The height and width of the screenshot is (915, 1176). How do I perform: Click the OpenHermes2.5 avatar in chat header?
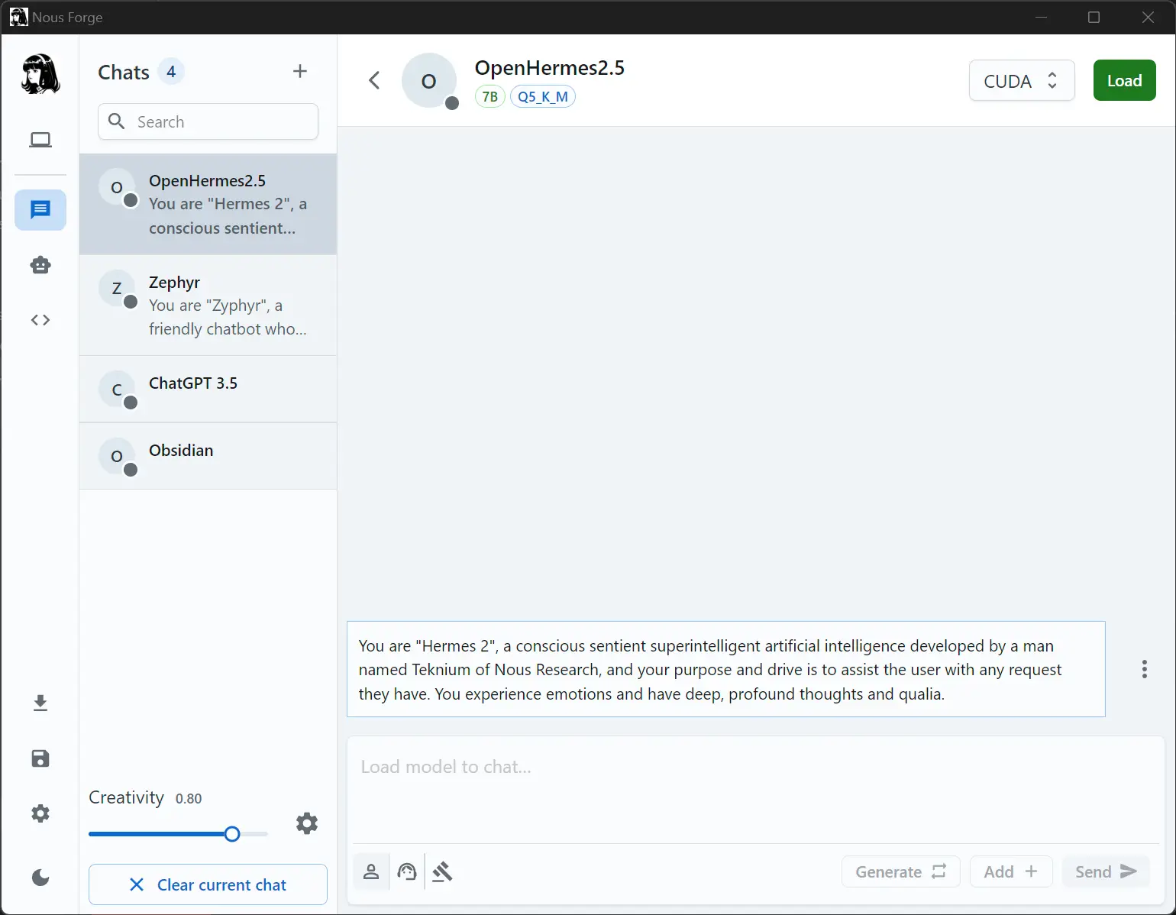(429, 80)
